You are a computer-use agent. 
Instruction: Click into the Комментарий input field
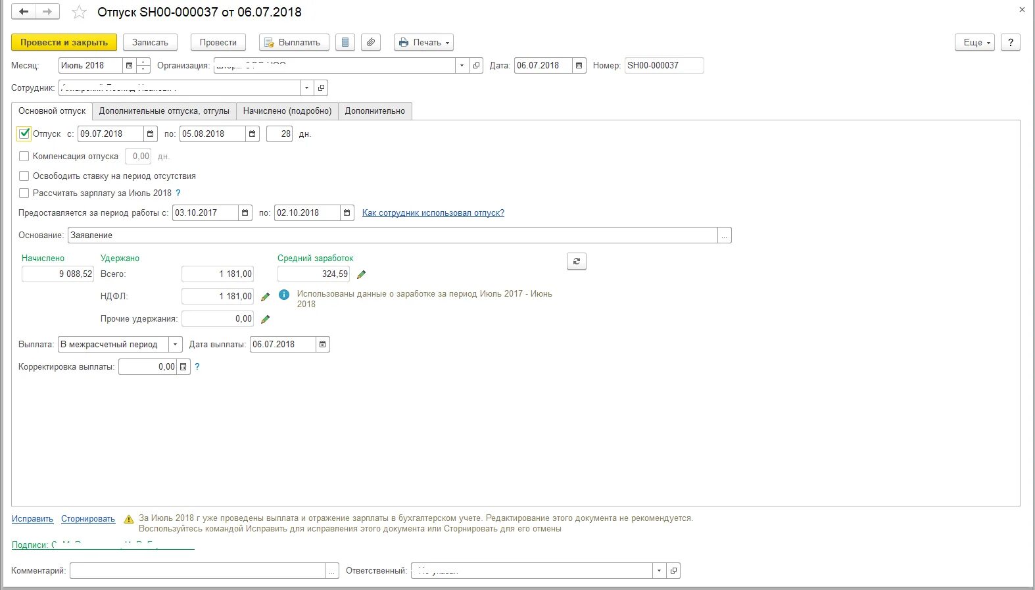tap(198, 570)
